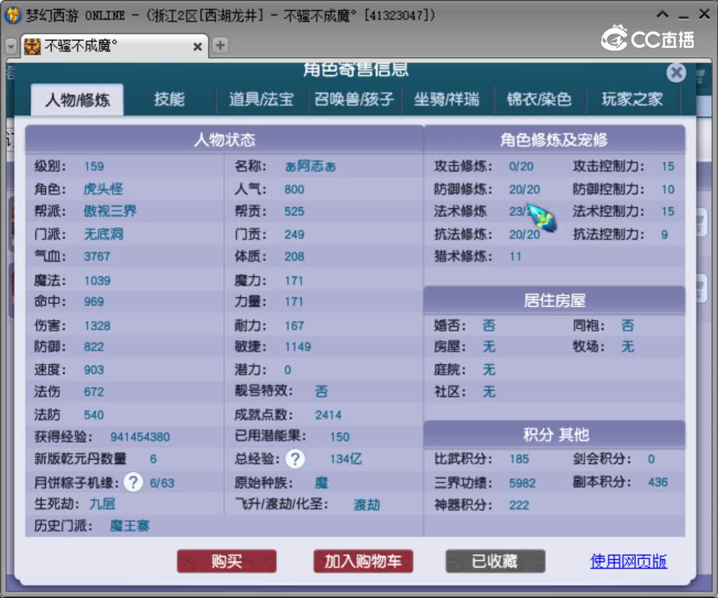718x598 pixels.
Task: Click the 三界功绩 value 5982
Action: pos(522,482)
